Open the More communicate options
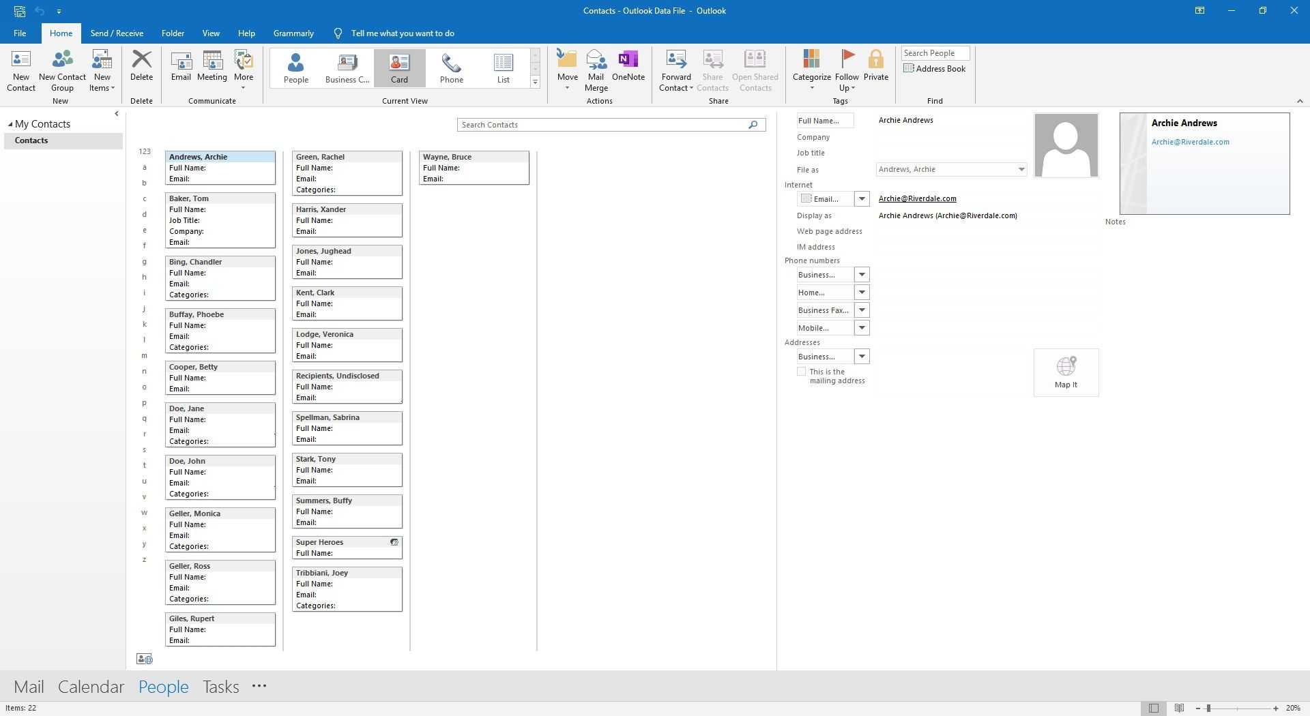 [x=244, y=70]
